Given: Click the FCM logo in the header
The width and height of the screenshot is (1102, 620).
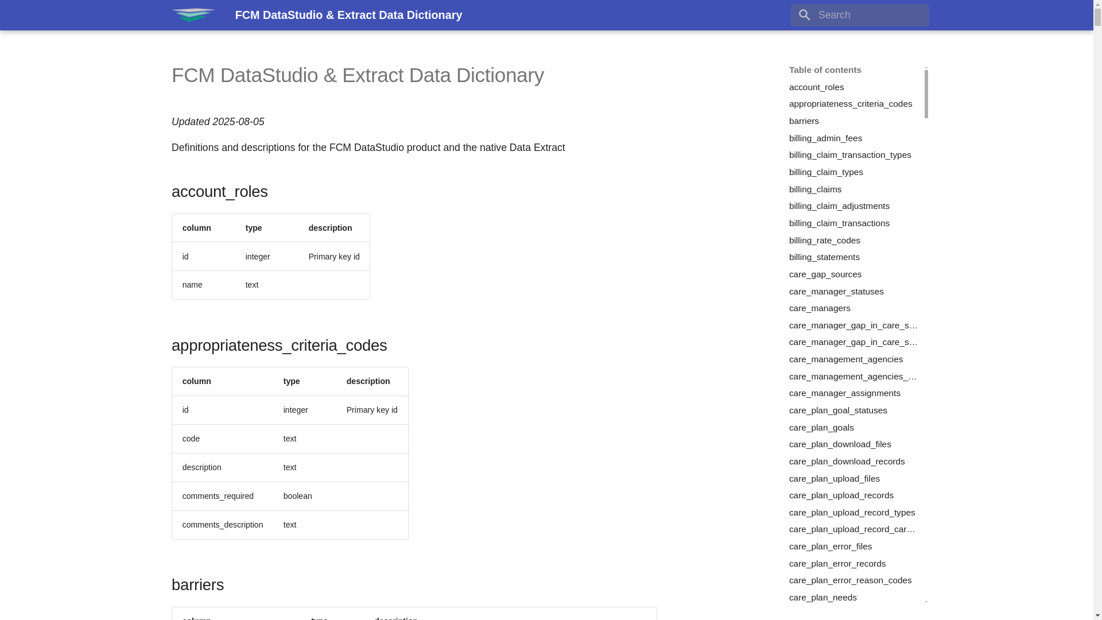Looking at the screenshot, I should point(193,15).
